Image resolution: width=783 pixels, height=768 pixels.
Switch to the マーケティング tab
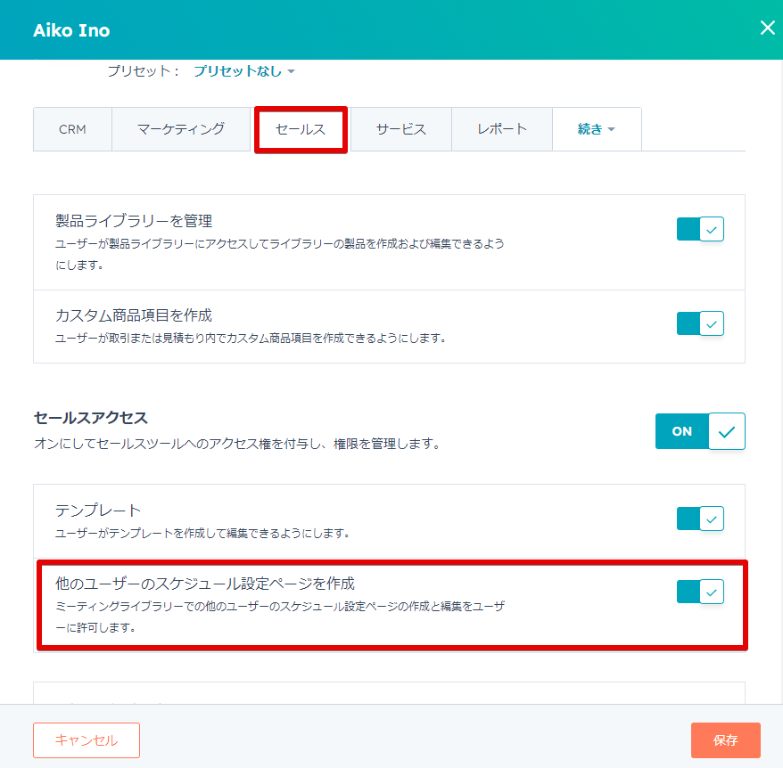tap(181, 129)
